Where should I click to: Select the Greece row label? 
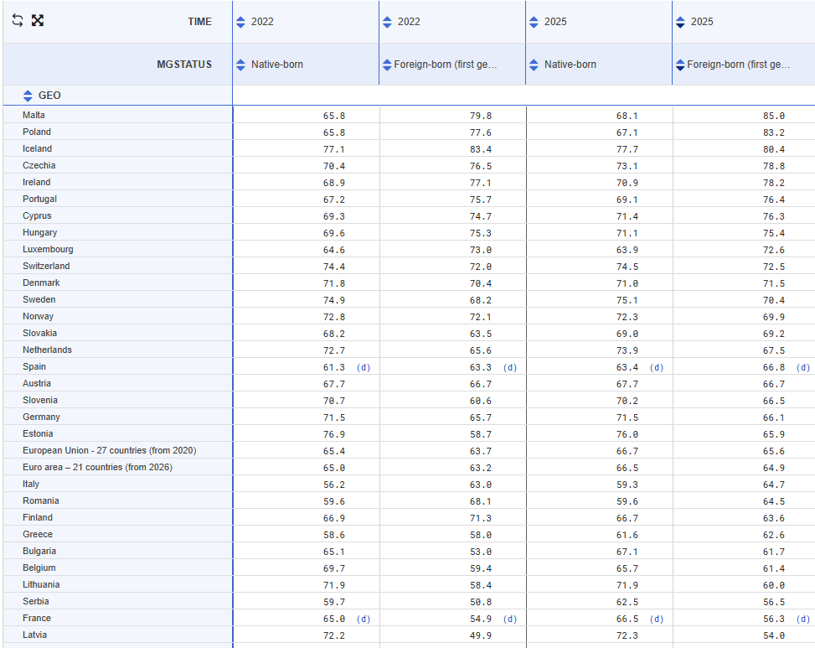pos(38,534)
